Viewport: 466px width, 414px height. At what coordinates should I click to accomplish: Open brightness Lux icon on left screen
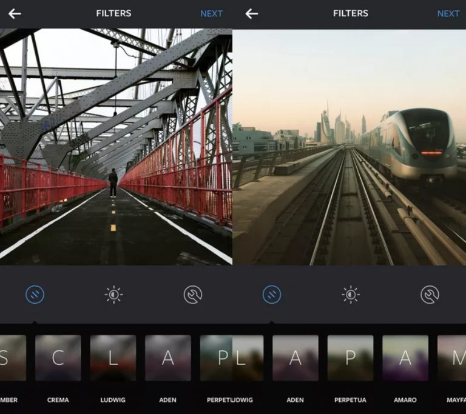pyautogui.click(x=113, y=295)
